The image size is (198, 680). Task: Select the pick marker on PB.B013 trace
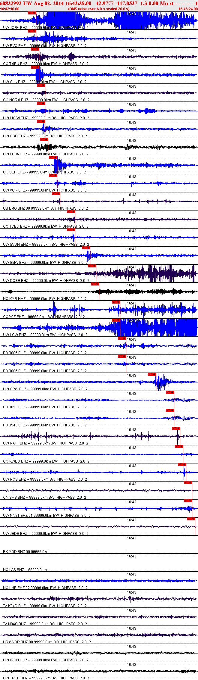tap(170, 392)
